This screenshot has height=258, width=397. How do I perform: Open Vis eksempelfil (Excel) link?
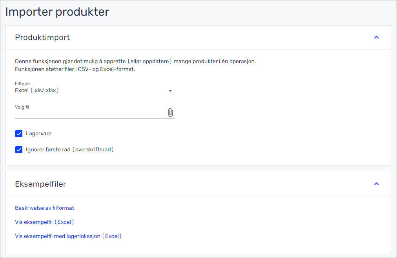[x=45, y=222]
